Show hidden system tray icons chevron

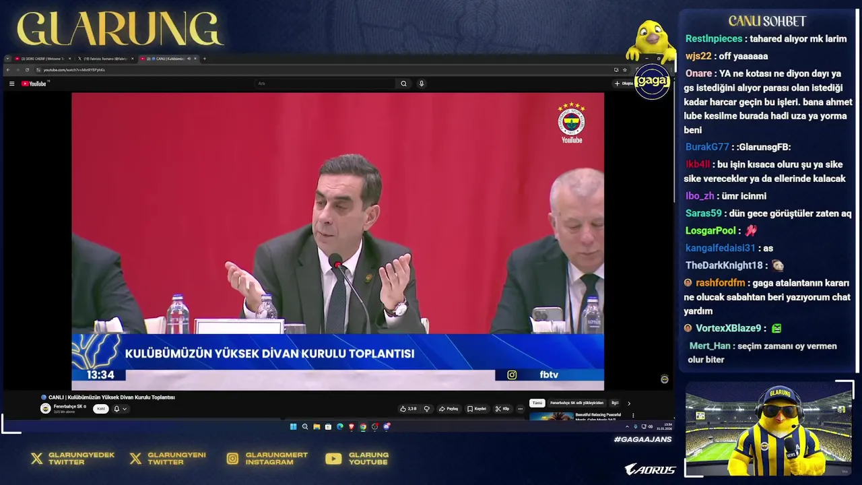(x=627, y=426)
